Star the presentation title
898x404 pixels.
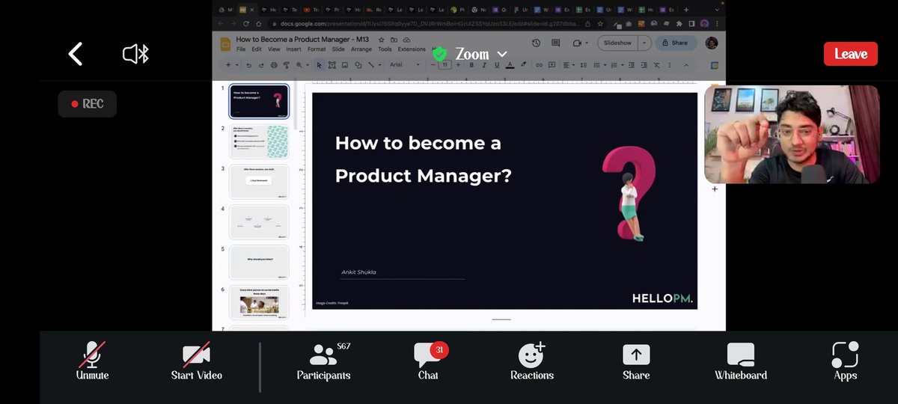[381, 40]
